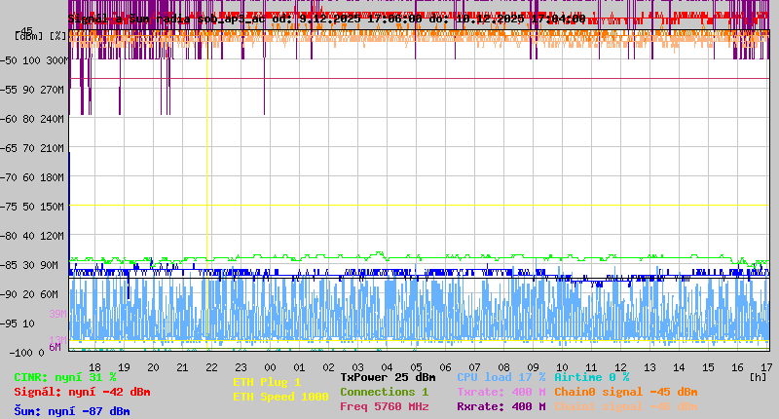The image size is (779, 419).
Task: Click the Chain0 signal -45 dBm label
Action: click(x=626, y=392)
